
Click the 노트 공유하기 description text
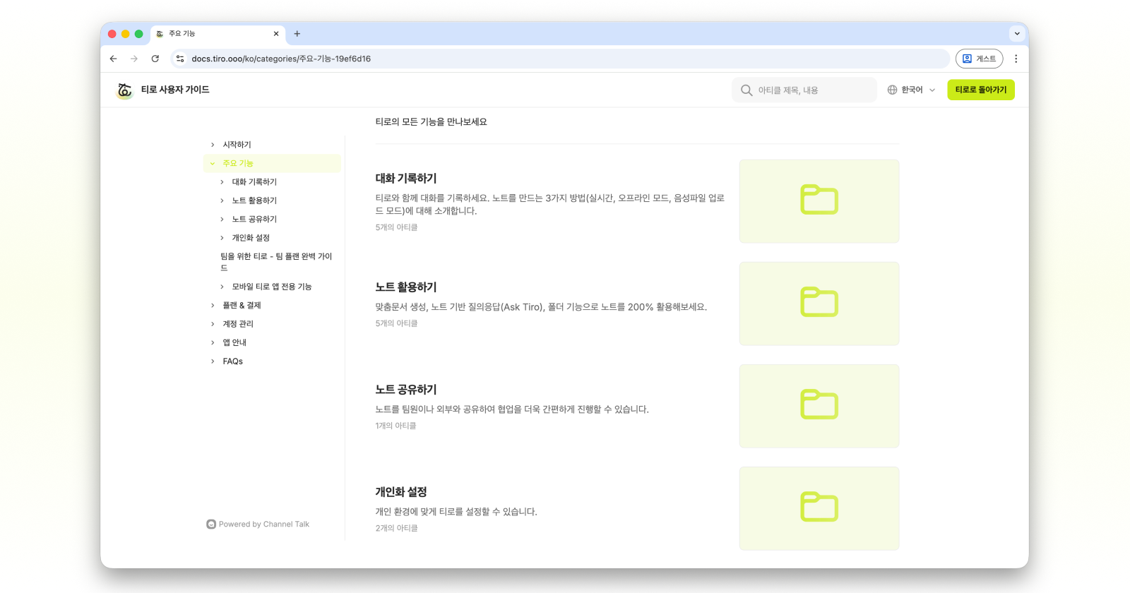pos(512,409)
